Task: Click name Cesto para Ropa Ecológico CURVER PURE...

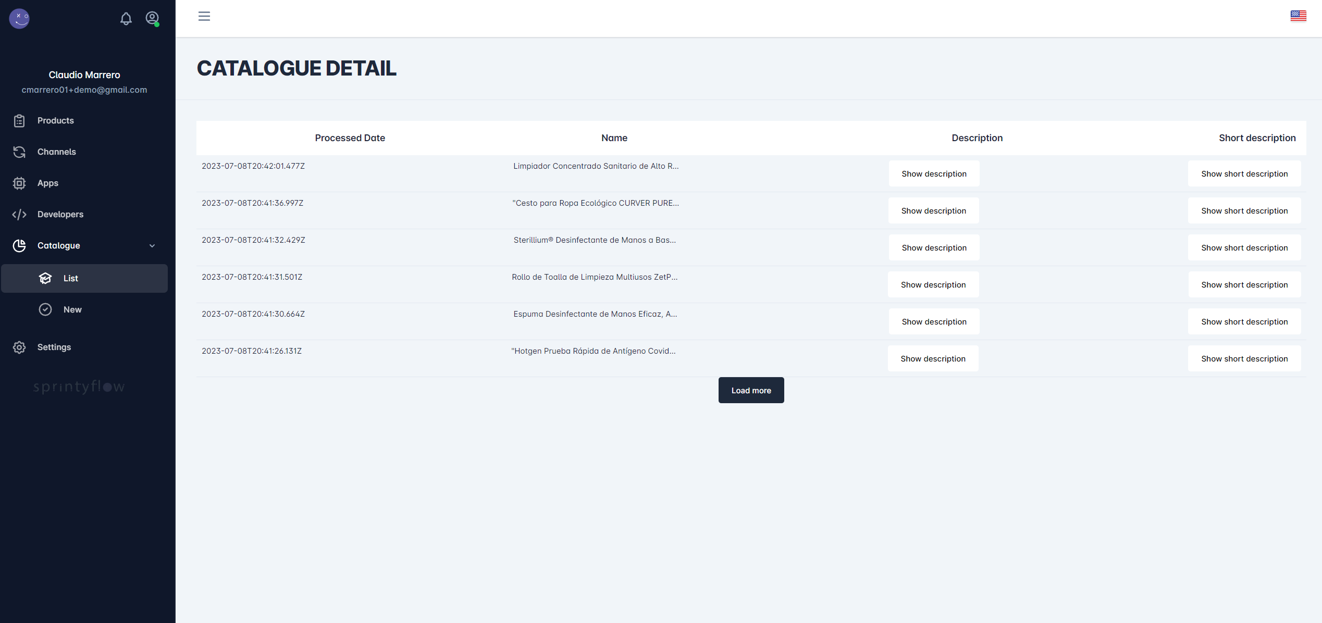Action: (x=596, y=203)
